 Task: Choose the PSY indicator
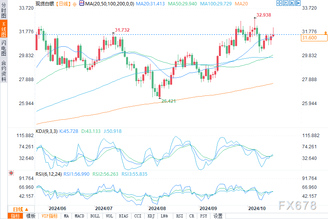[203, 216]
